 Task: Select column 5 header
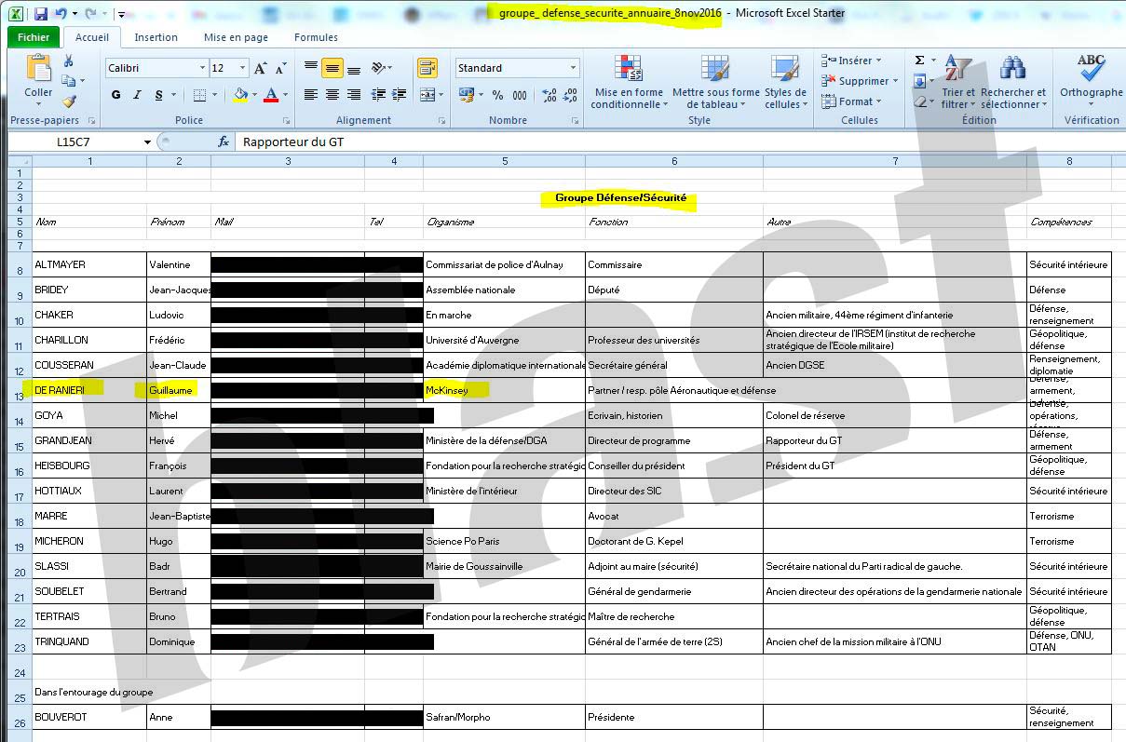[504, 161]
